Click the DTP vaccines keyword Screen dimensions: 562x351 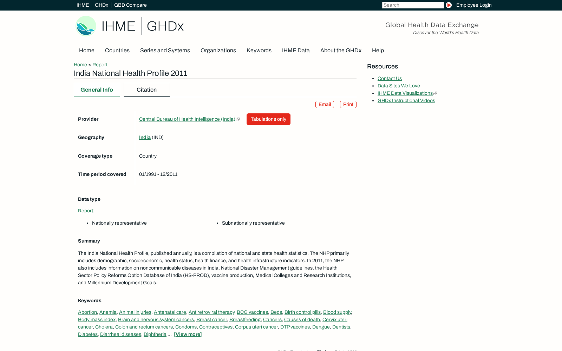tap(295, 327)
